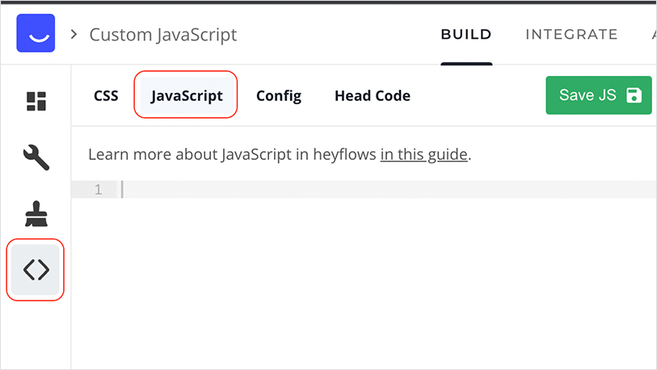Open the code brackets sidebar icon
The height and width of the screenshot is (370, 657).
point(36,270)
